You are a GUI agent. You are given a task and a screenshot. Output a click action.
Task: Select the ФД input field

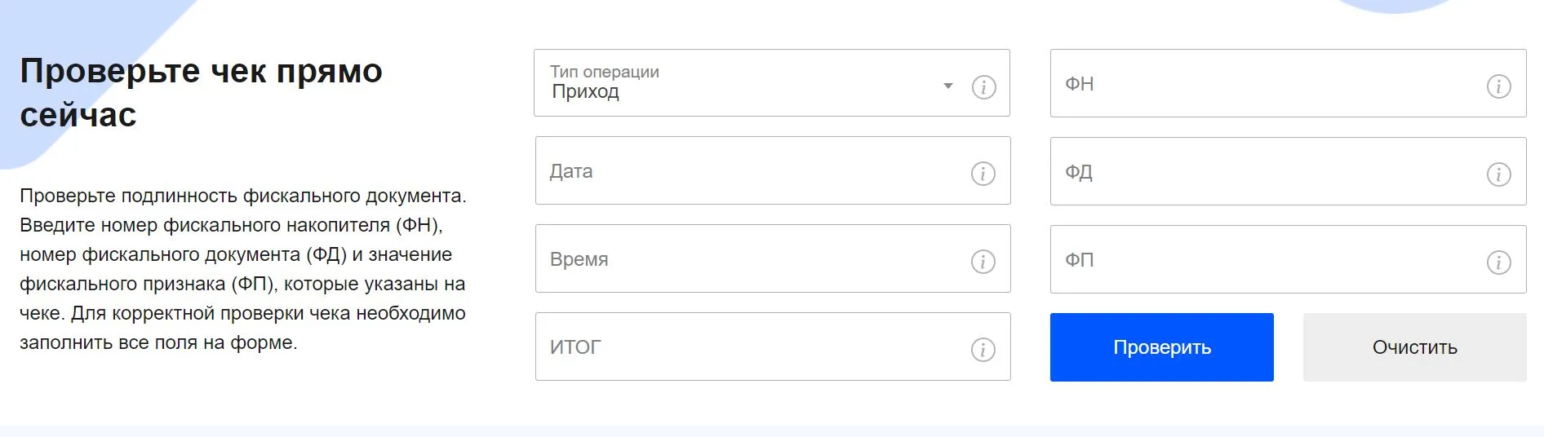tap(1265, 172)
